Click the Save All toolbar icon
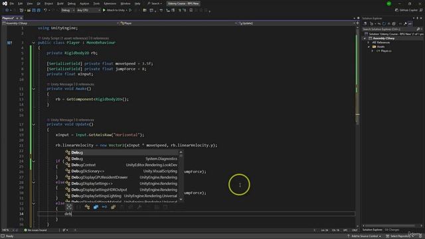The image size is (425, 239). point(39,11)
